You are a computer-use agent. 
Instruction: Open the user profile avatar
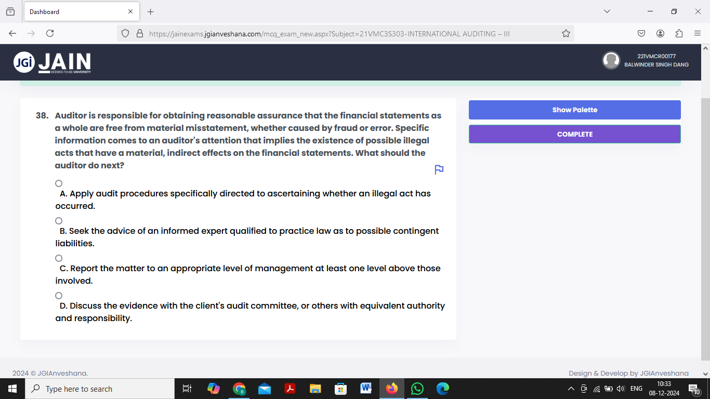pos(611,60)
